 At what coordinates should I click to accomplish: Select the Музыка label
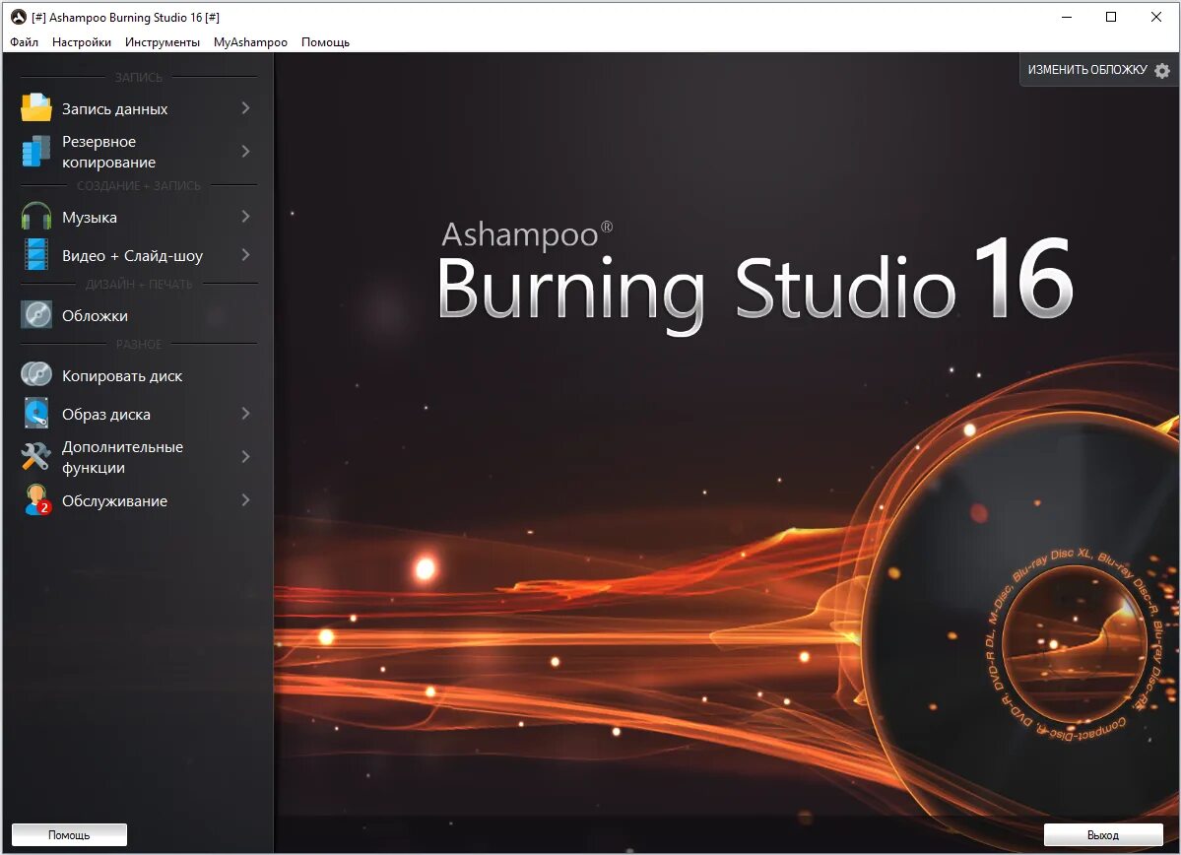pos(90,218)
